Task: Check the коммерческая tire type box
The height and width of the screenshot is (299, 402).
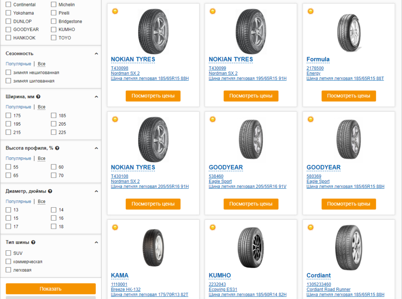Action: click(x=9, y=262)
